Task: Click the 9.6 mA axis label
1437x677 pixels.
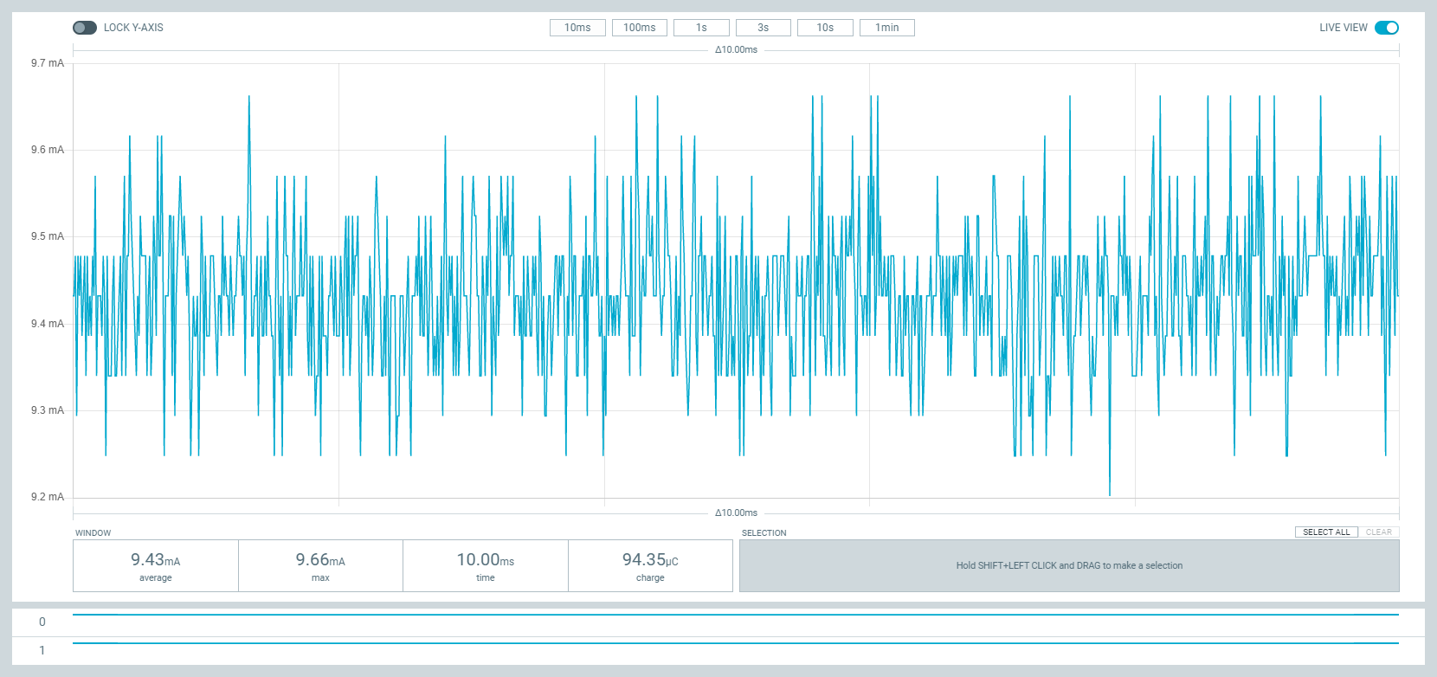Action: pyautogui.click(x=48, y=150)
